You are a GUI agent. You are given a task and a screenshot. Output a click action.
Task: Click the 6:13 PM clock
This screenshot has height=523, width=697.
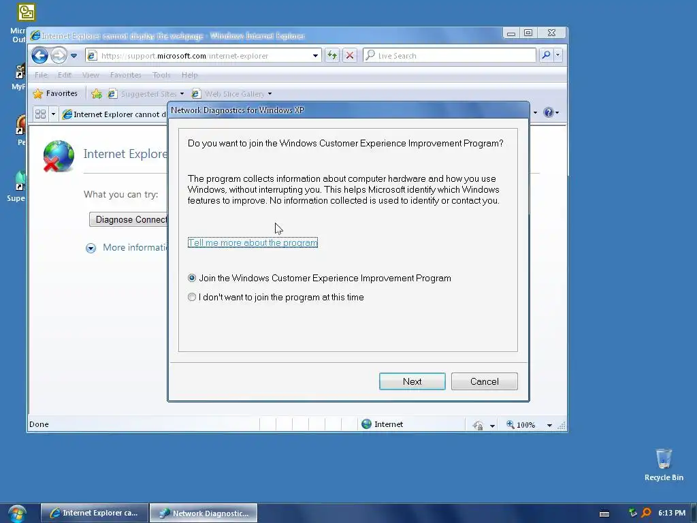672,513
